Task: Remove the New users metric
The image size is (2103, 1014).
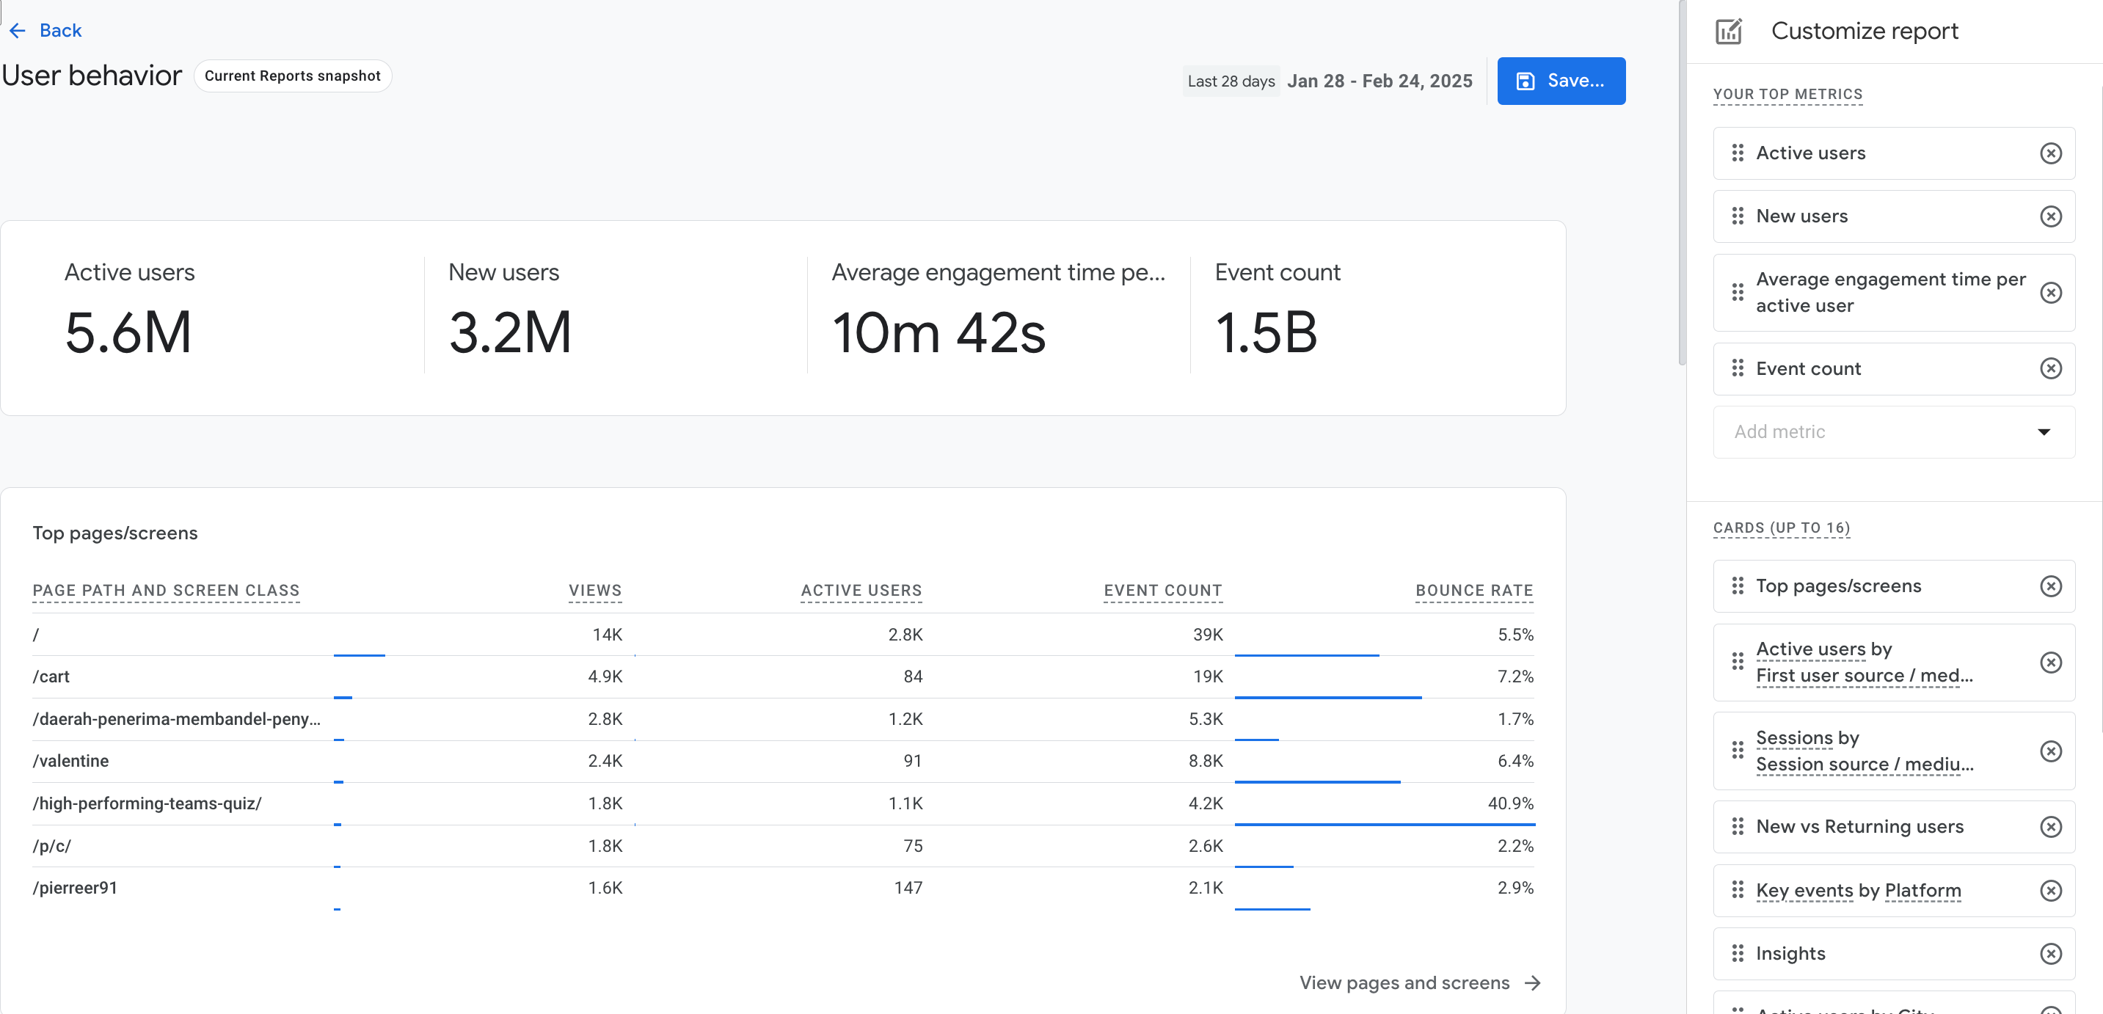Action: click(2052, 216)
